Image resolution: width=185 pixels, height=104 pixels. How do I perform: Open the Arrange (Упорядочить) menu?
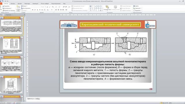click(x=107, y=8)
